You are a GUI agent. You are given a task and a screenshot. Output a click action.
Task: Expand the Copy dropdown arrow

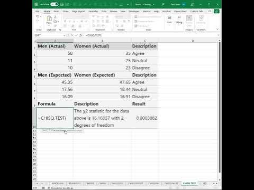(x=58, y=22)
